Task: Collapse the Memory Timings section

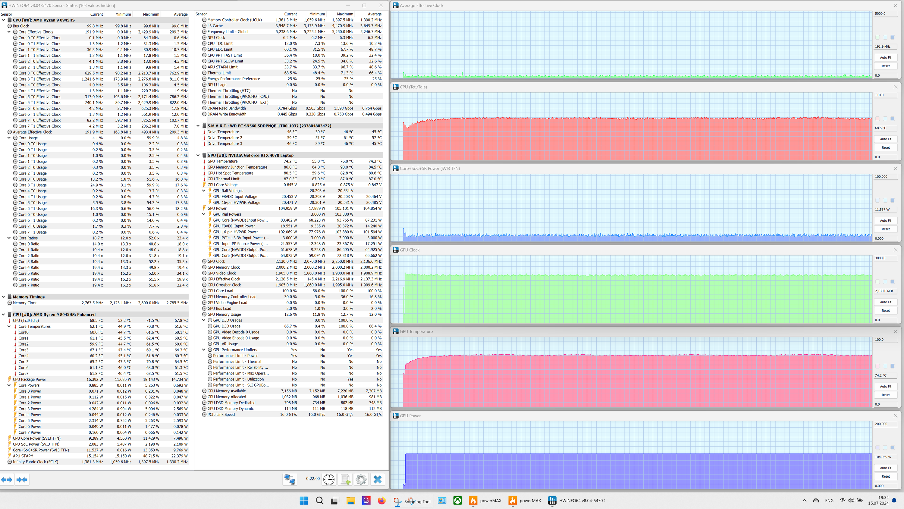Action: 4,297
